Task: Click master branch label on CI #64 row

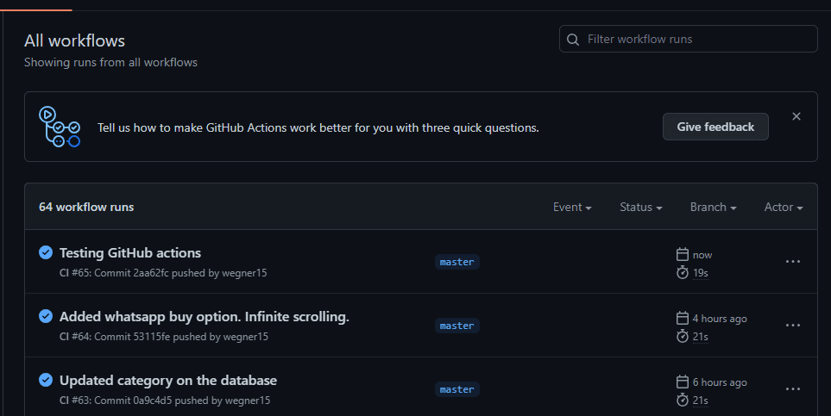Action: pyautogui.click(x=456, y=326)
